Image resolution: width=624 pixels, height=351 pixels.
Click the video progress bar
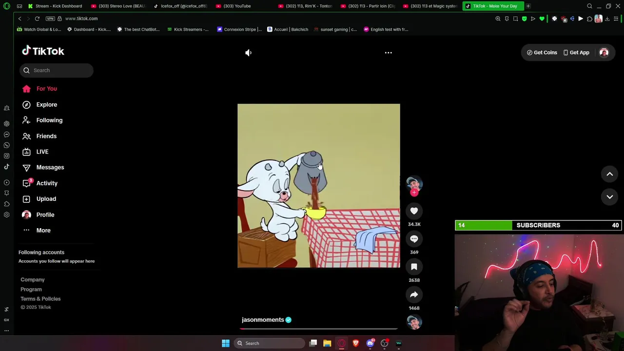tap(319, 329)
